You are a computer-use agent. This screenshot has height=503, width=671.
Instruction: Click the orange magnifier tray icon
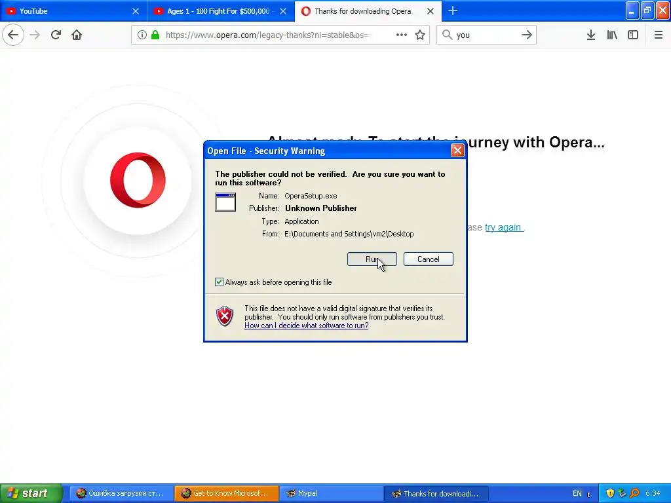634,493
